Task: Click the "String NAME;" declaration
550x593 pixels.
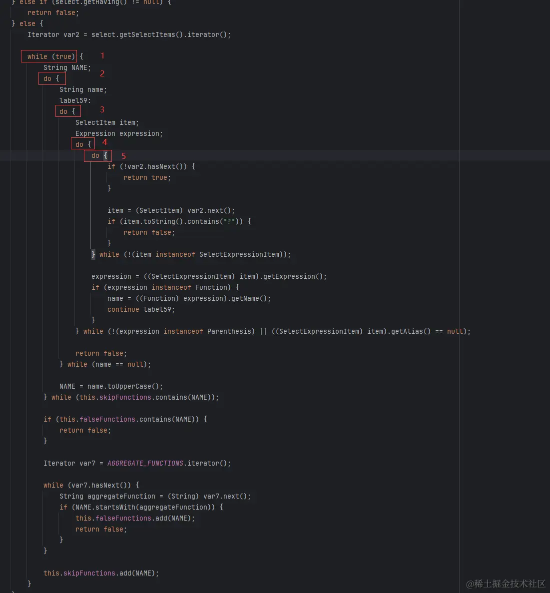Action: 67,68
